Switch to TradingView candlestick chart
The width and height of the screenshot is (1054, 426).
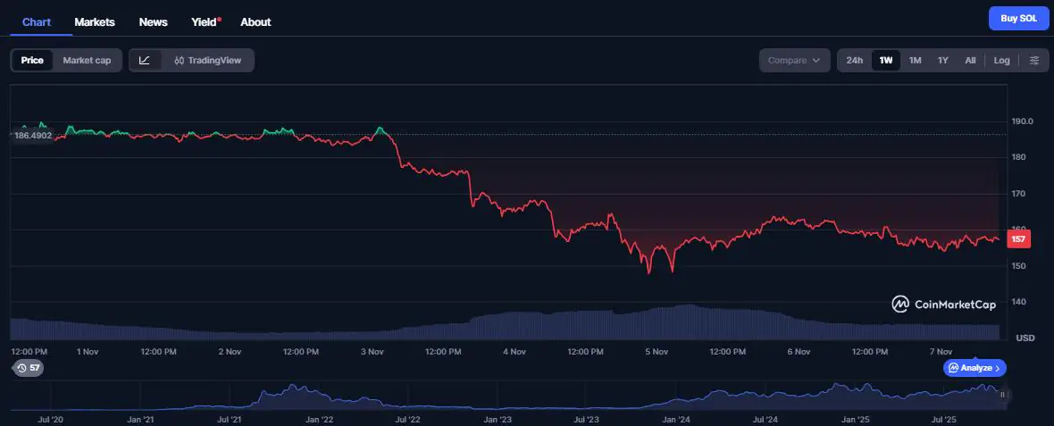(x=208, y=61)
